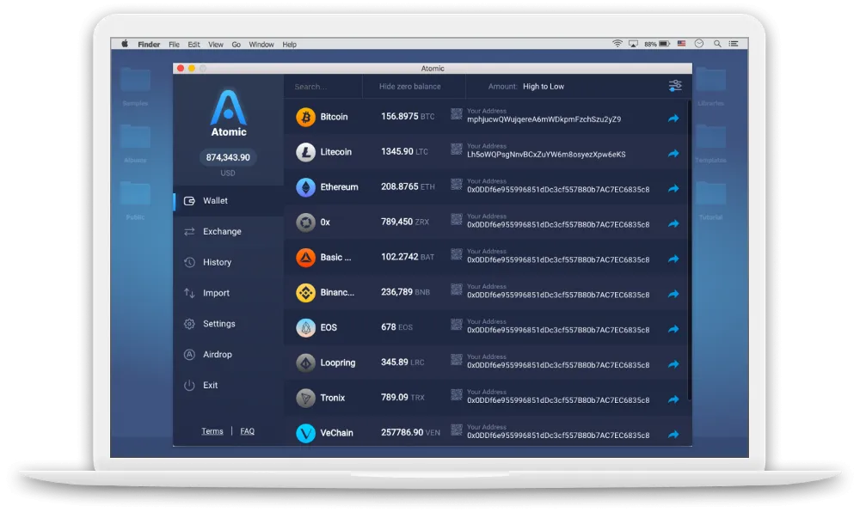Click the Bitcoin address text
This screenshot has height=512, width=860.
(544, 119)
